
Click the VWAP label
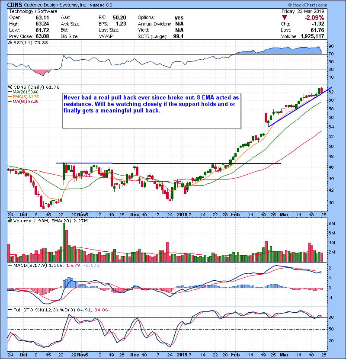[x=106, y=36]
